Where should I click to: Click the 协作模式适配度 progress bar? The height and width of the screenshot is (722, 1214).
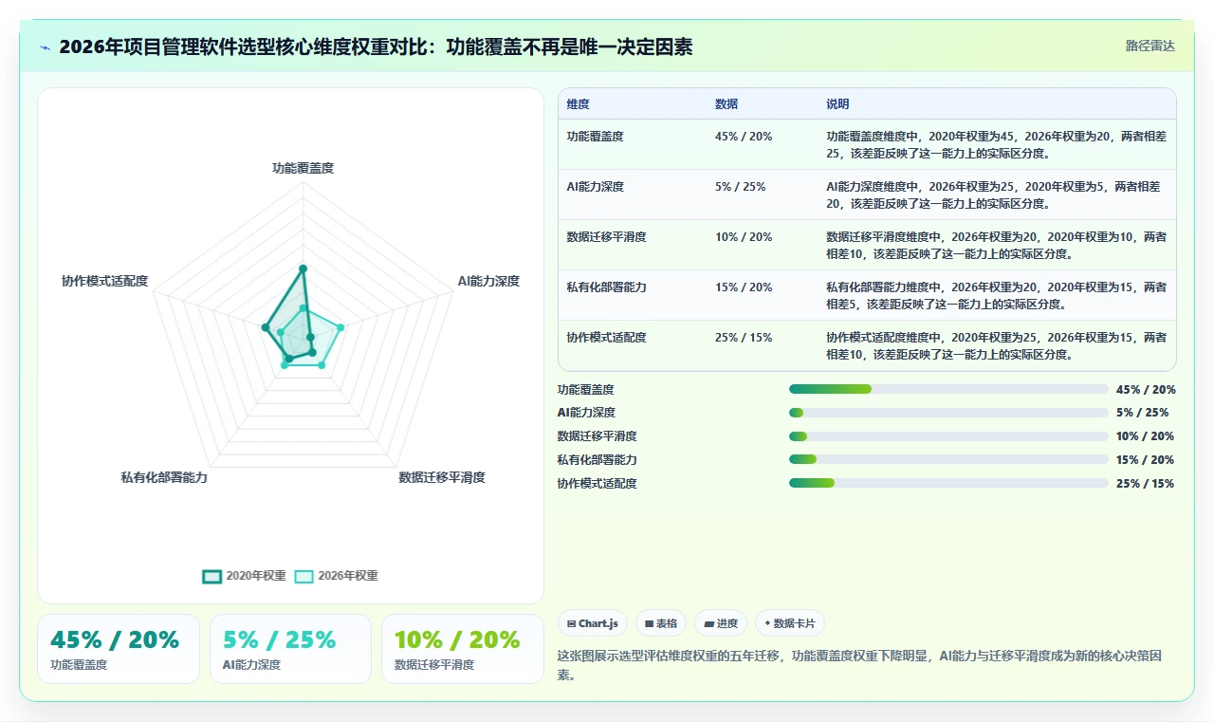948,483
